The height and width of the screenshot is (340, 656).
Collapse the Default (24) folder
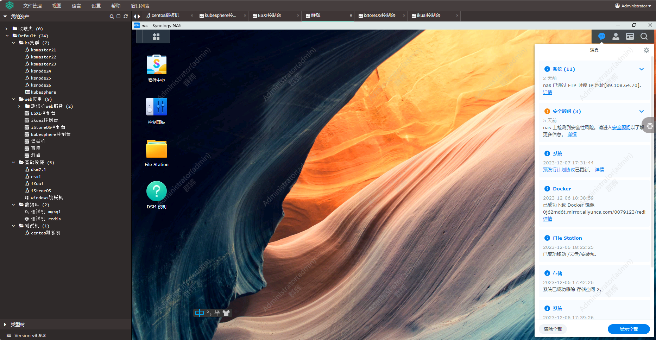pyautogui.click(x=7, y=36)
